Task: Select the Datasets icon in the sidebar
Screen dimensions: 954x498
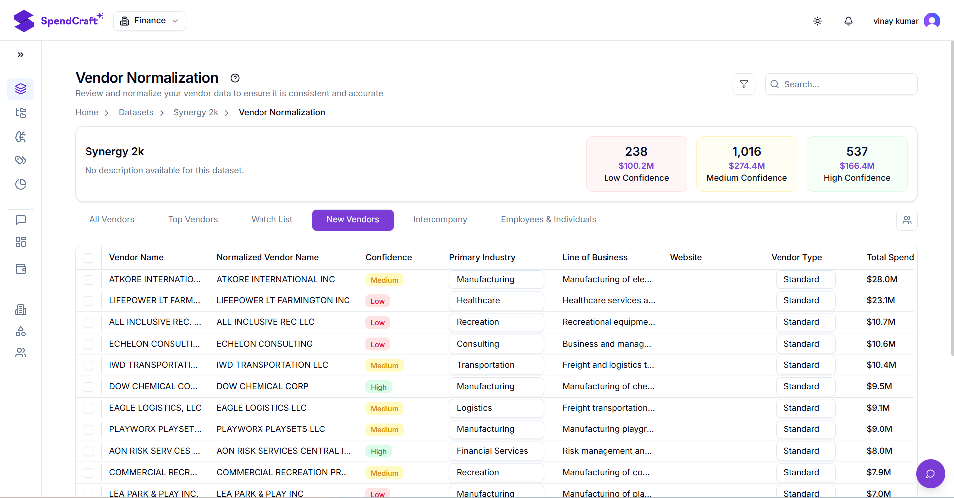Action: click(x=20, y=89)
